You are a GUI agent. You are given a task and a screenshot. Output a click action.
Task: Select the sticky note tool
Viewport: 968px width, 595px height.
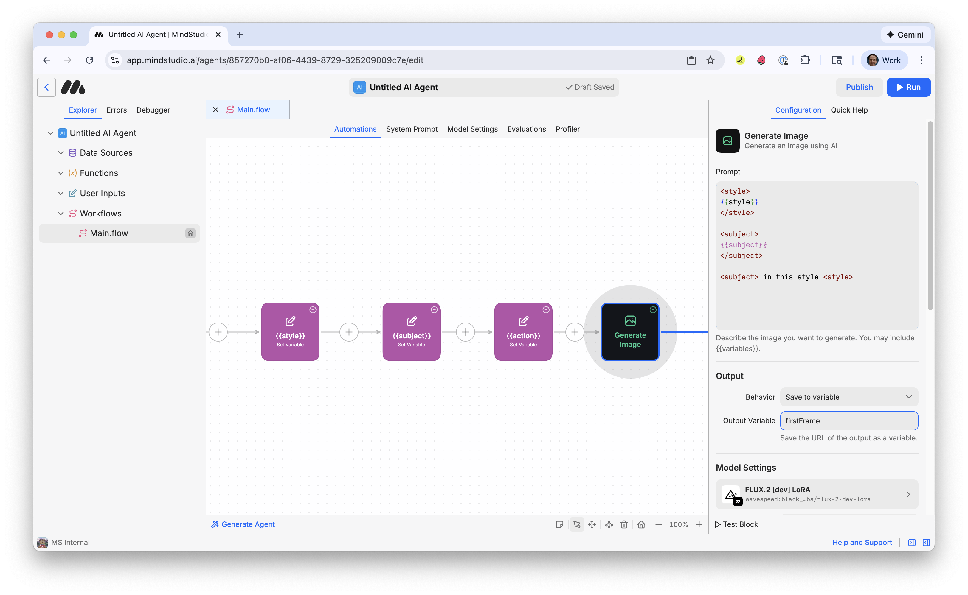tap(560, 524)
